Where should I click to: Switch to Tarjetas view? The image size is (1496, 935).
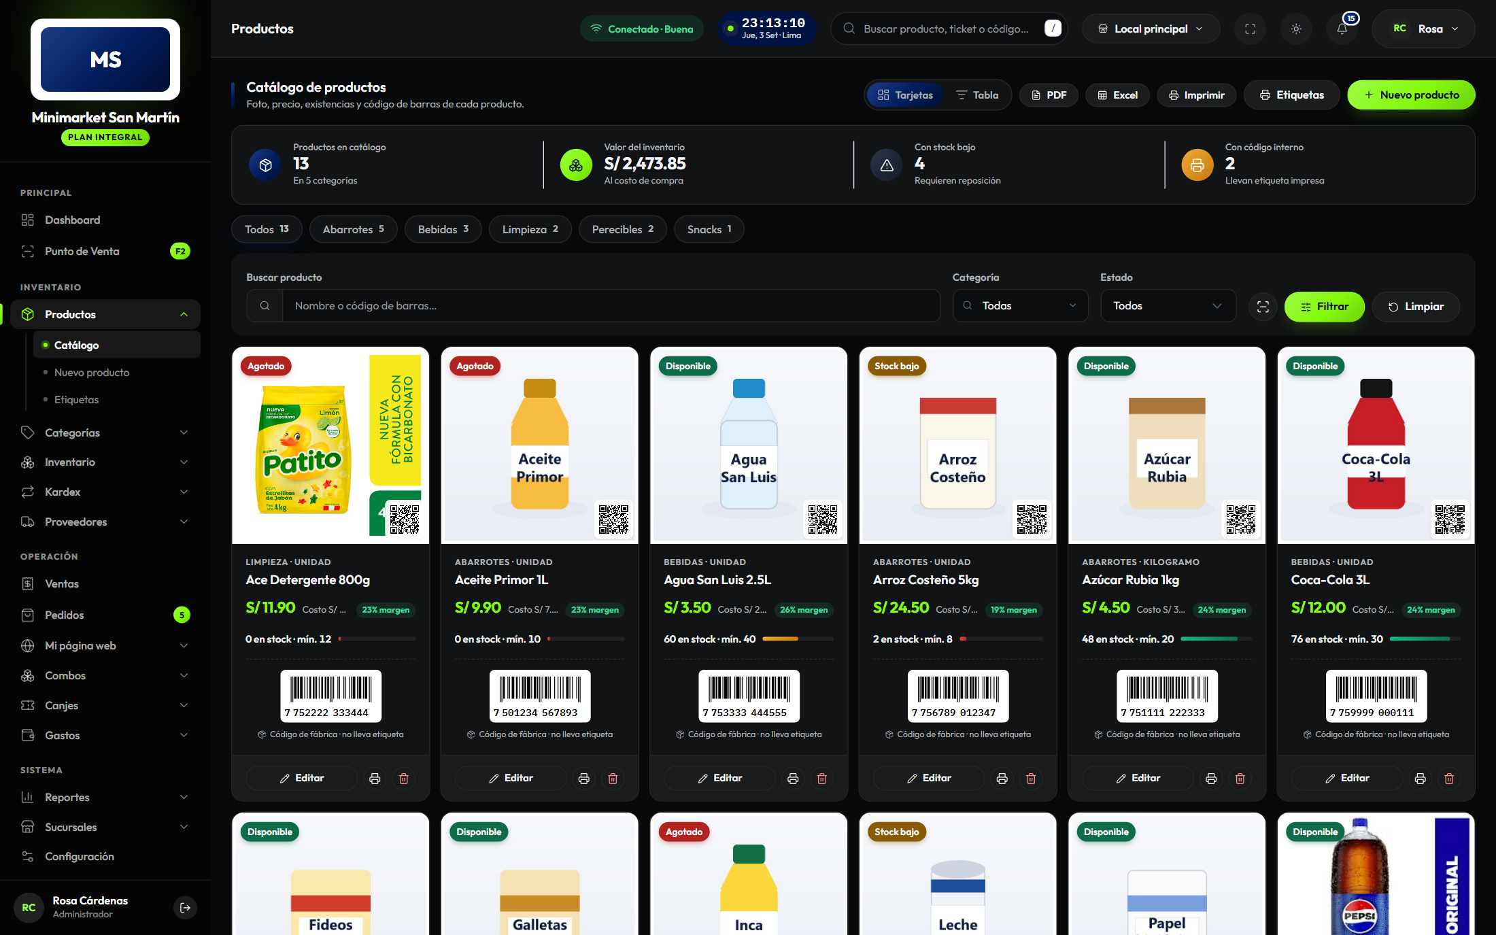[905, 95]
